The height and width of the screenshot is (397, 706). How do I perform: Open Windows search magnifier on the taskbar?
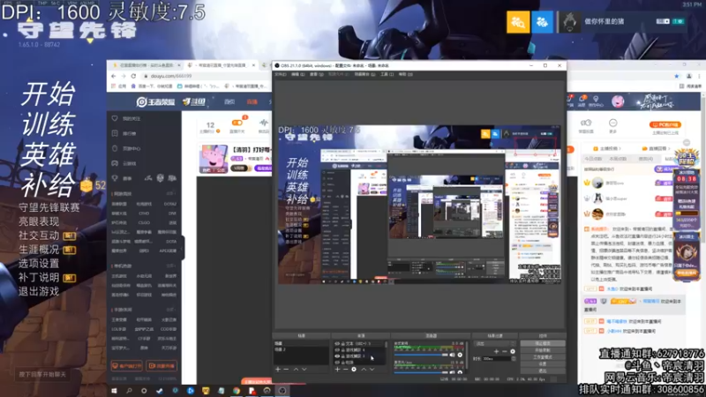[x=129, y=391]
